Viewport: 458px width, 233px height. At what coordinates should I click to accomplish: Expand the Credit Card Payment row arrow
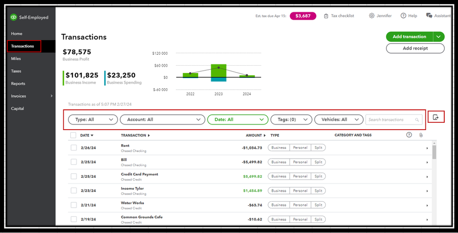click(x=427, y=177)
